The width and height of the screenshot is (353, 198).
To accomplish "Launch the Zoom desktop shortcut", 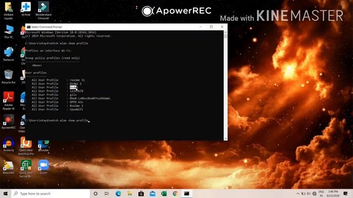I will pos(43,167).
